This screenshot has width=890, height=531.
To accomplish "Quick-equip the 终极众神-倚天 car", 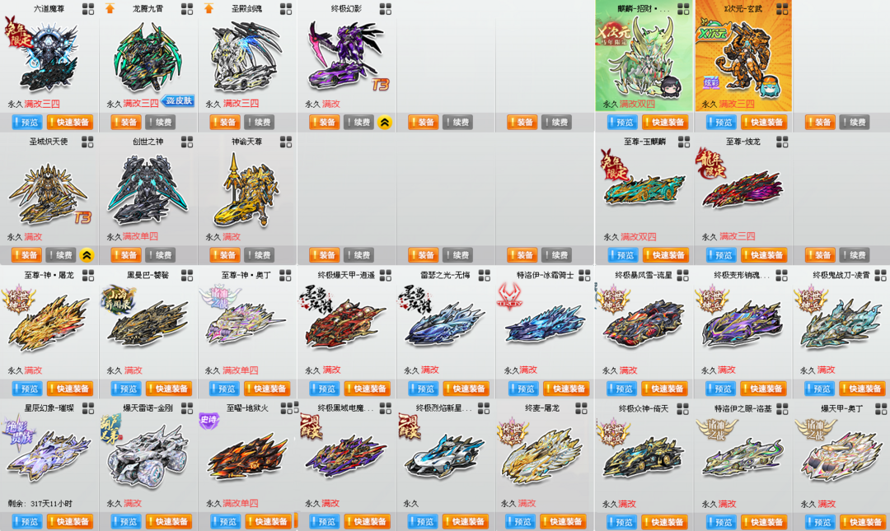I will coord(665,521).
